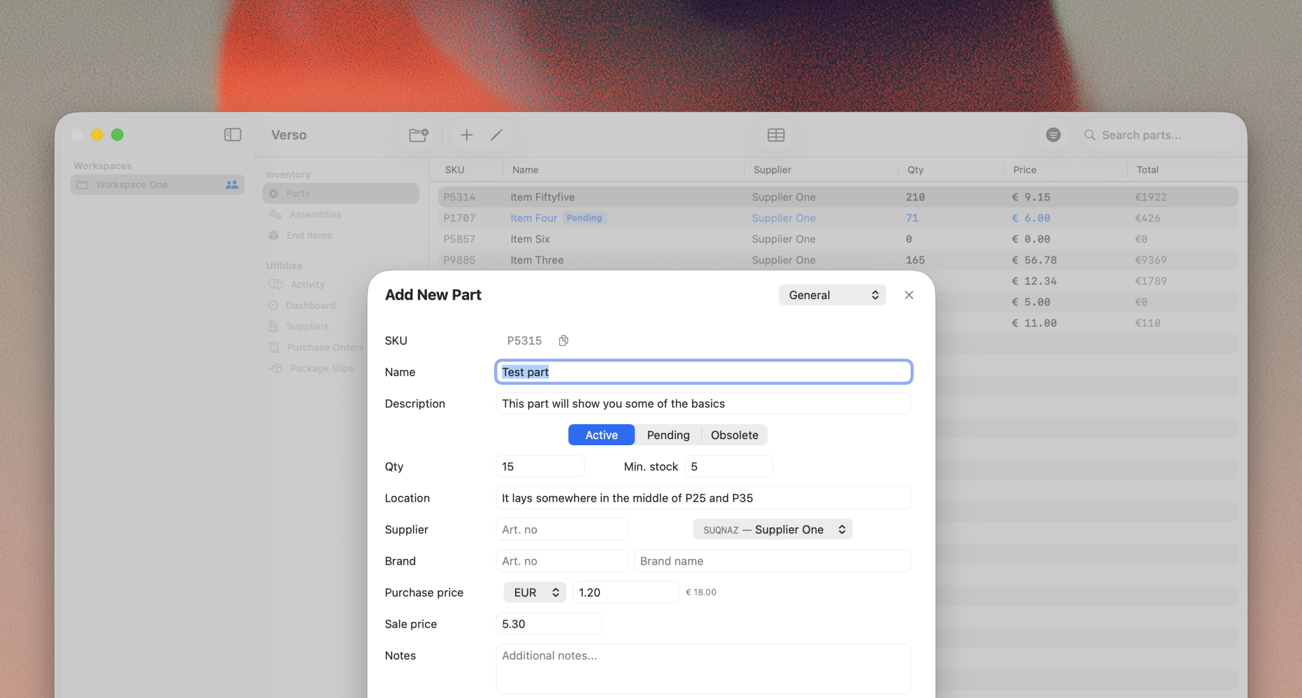Image resolution: width=1302 pixels, height=698 pixels.
Task: Set part status to Active
Action: (x=601, y=435)
